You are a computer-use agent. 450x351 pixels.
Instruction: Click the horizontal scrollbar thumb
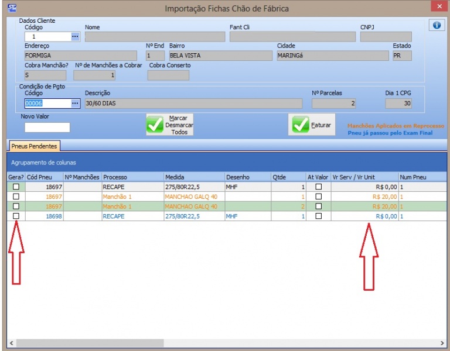[x=88, y=343]
